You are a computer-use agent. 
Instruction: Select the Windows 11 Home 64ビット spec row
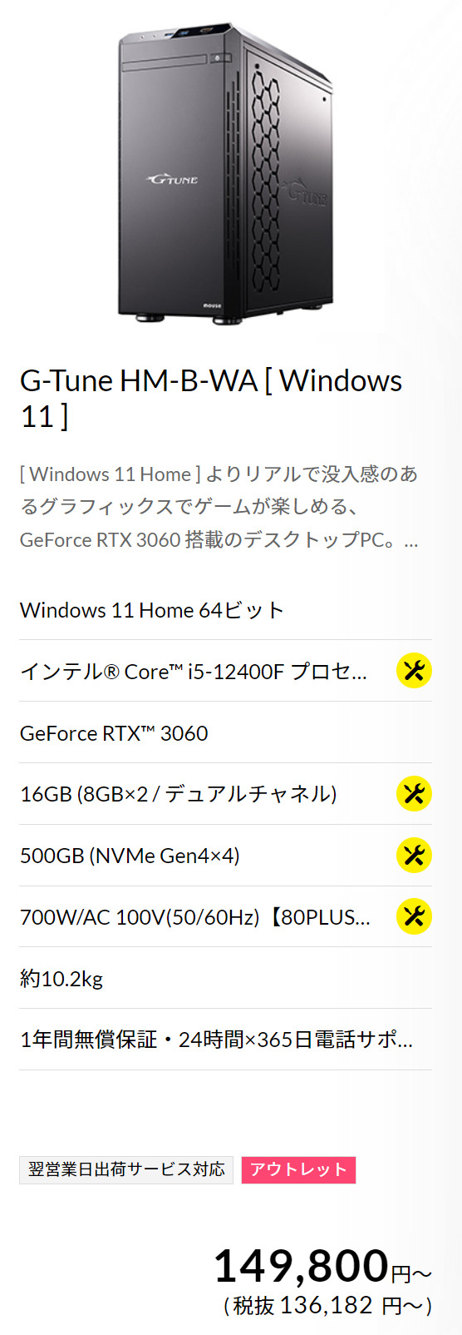pyautogui.click(x=225, y=610)
